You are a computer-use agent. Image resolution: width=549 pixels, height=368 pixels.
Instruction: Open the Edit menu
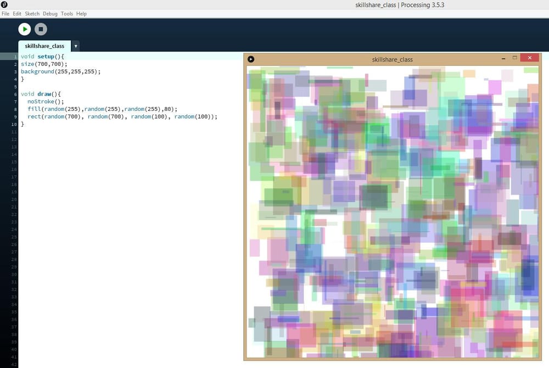coord(17,14)
